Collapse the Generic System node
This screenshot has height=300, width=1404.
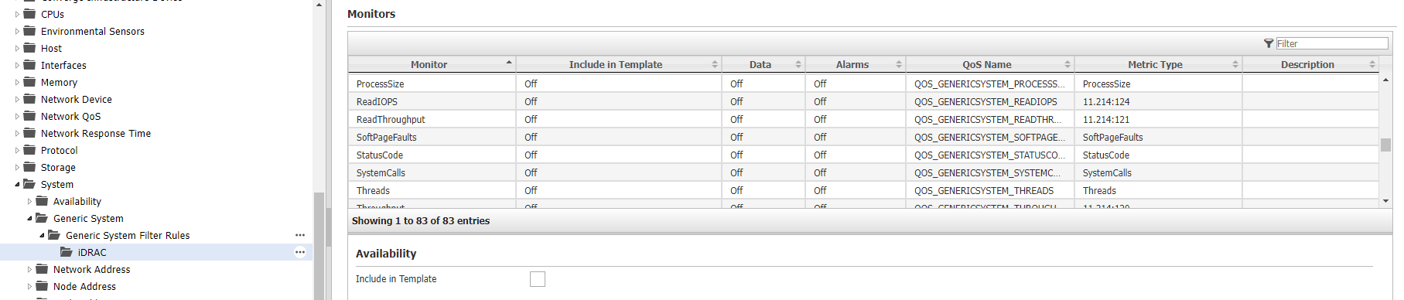29,218
